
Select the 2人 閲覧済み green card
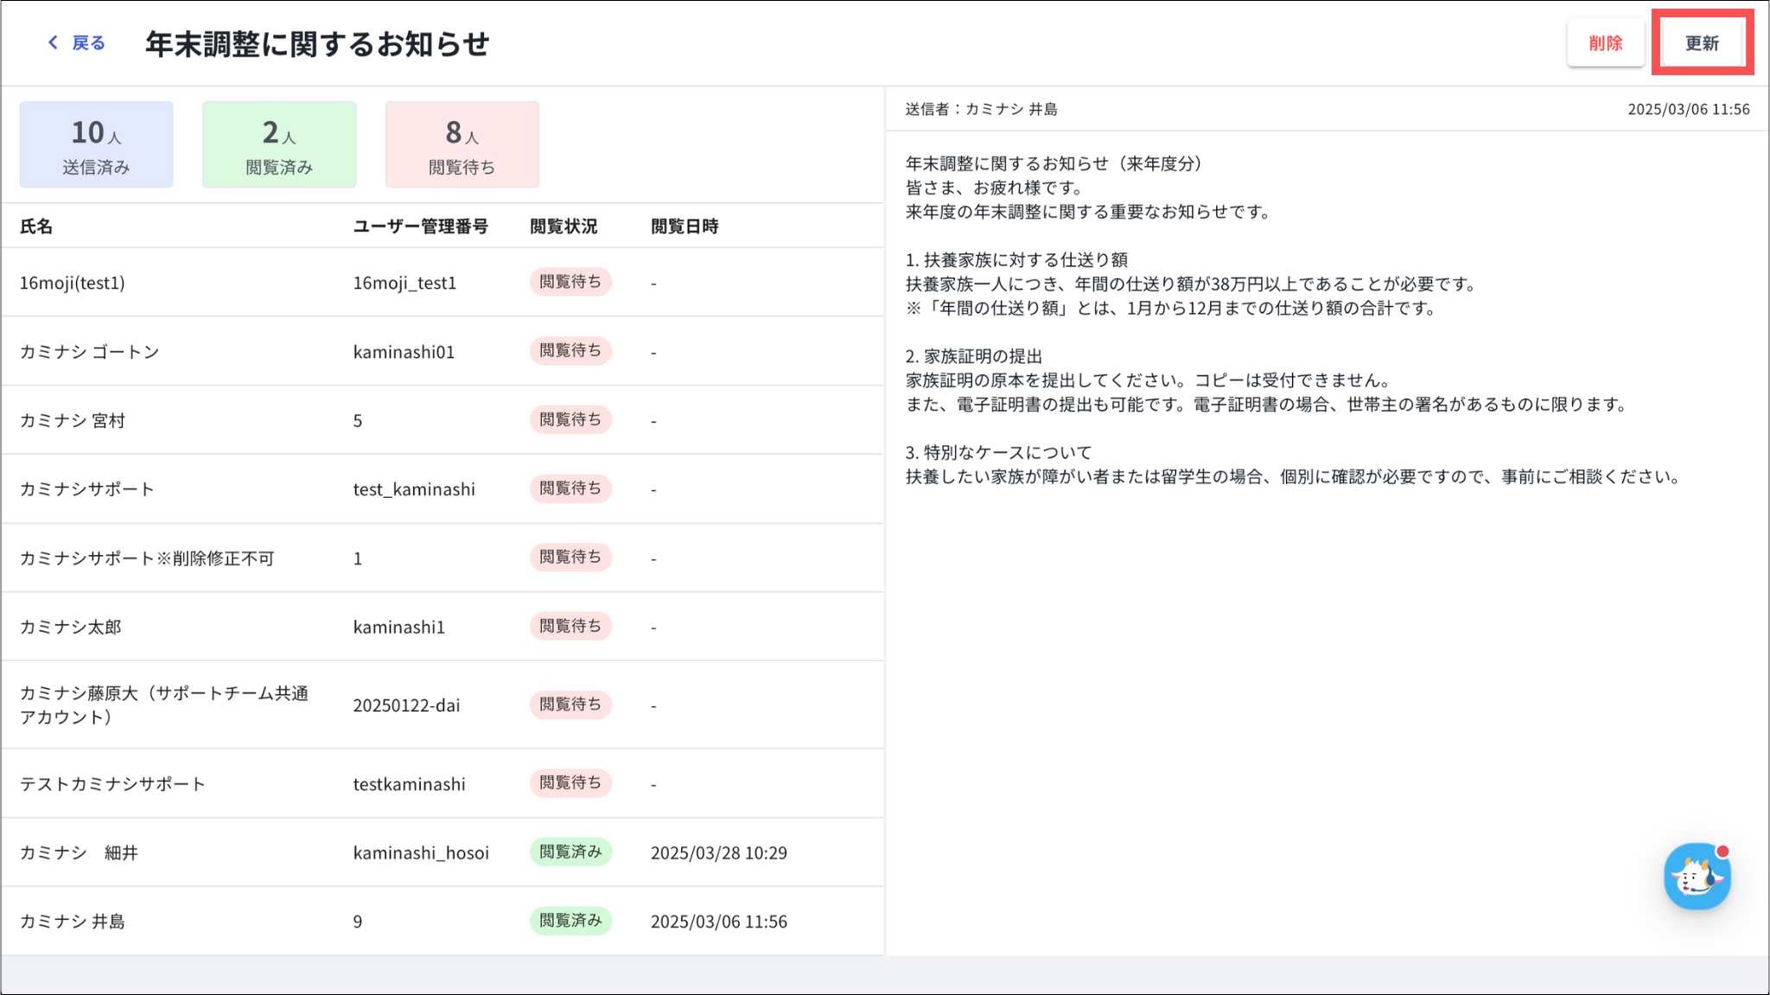(x=279, y=144)
